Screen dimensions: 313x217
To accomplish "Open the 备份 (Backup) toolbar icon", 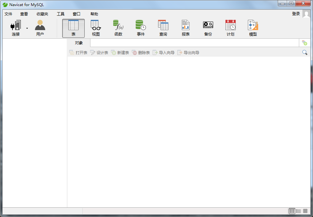I will point(208,28).
